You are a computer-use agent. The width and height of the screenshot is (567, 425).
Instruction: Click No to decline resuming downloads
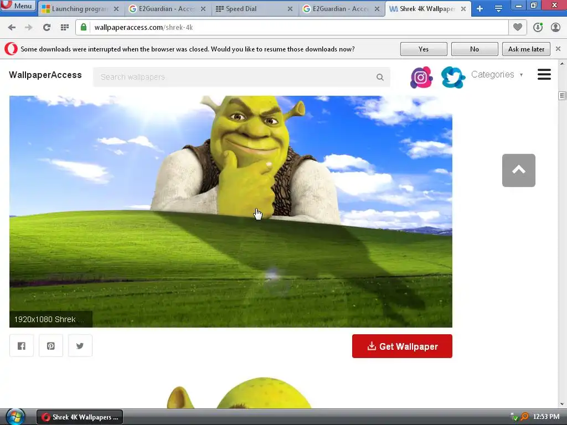coord(475,49)
